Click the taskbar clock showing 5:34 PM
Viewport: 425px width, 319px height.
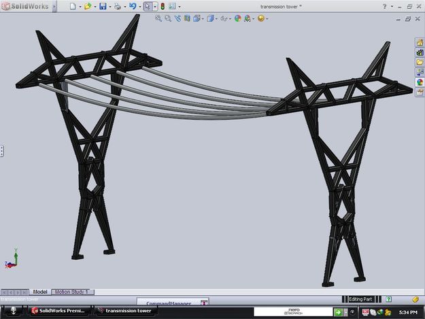pos(408,312)
